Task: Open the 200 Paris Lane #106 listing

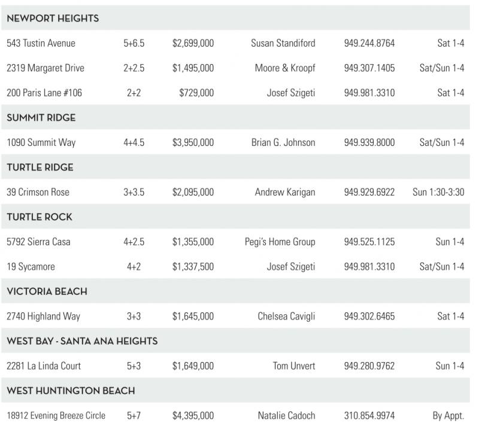Action: [x=44, y=93]
